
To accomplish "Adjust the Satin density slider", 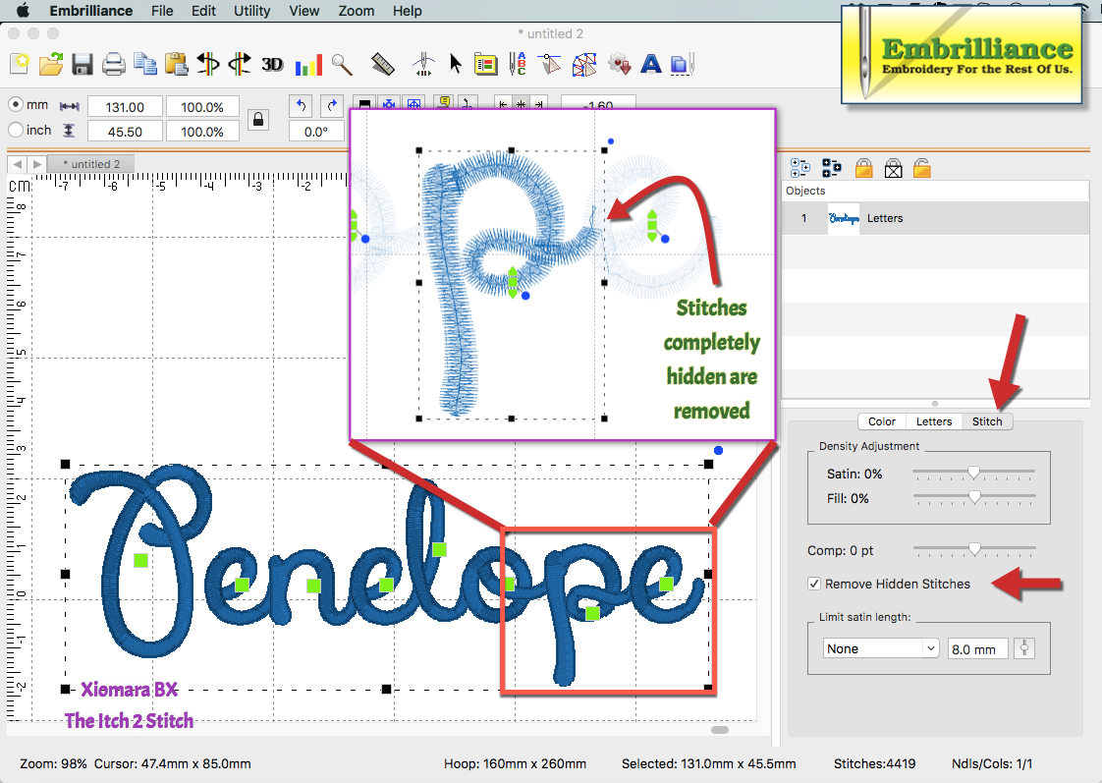I will (973, 473).
